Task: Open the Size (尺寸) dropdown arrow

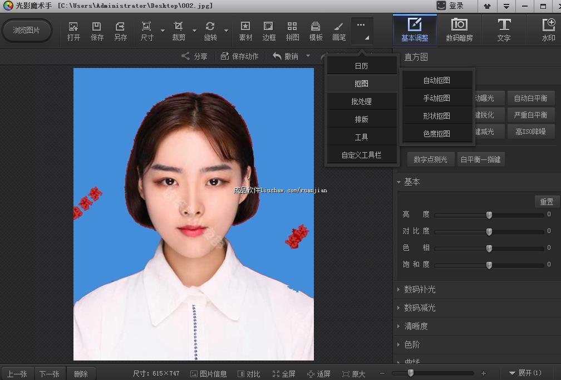Action: 163,31
